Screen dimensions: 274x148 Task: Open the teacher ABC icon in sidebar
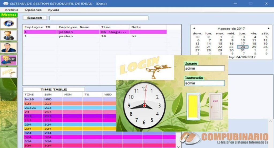[9, 60]
